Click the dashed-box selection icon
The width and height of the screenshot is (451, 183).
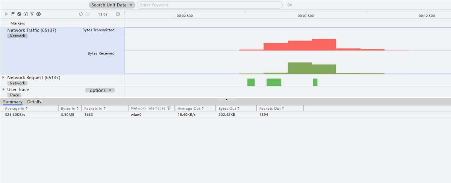[26, 14]
